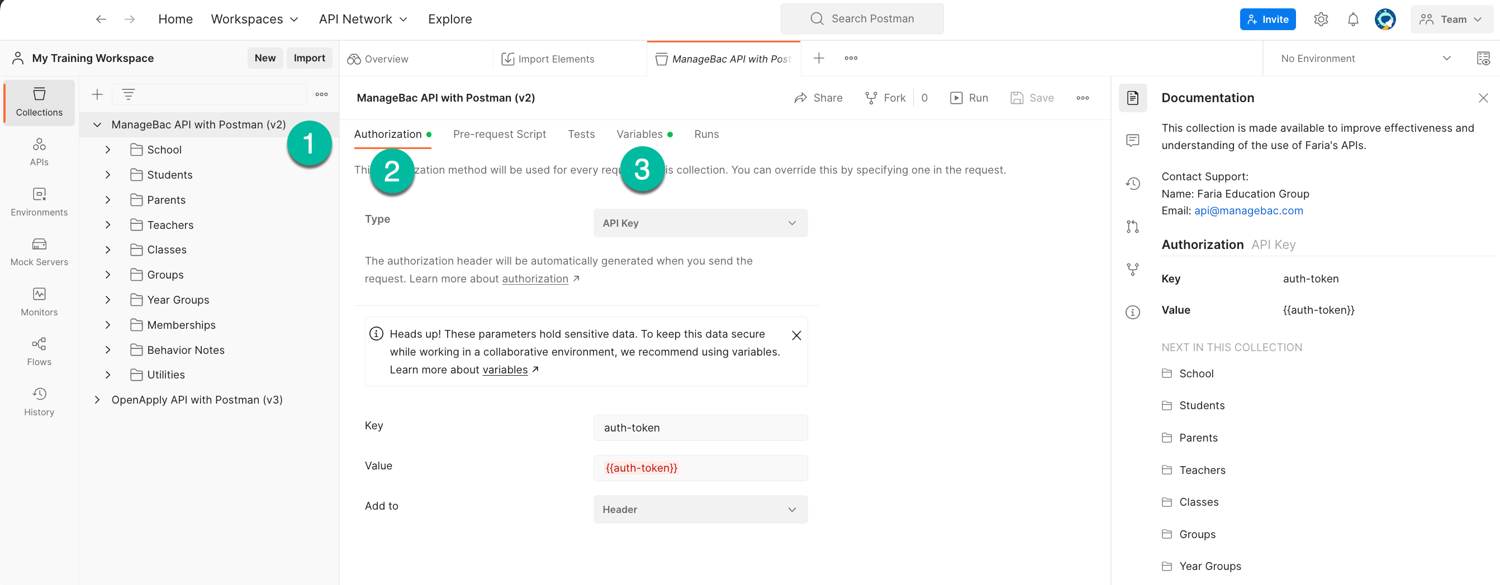Open the user avatar menu
This screenshot has width=1500, height=585.
tap(1385, 19)
